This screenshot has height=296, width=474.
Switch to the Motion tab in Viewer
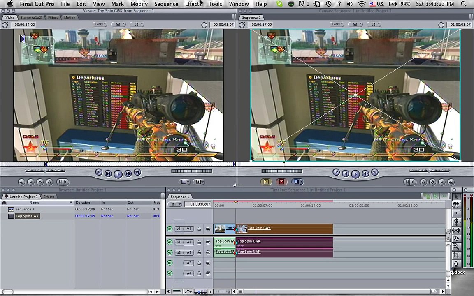(70, 18)
